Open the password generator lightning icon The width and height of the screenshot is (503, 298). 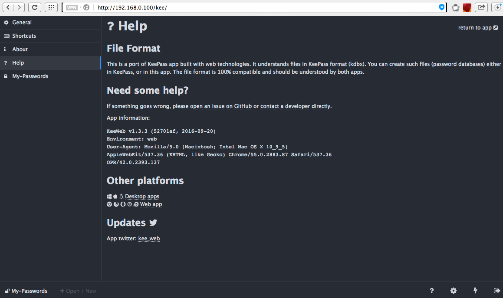point(475,291)
